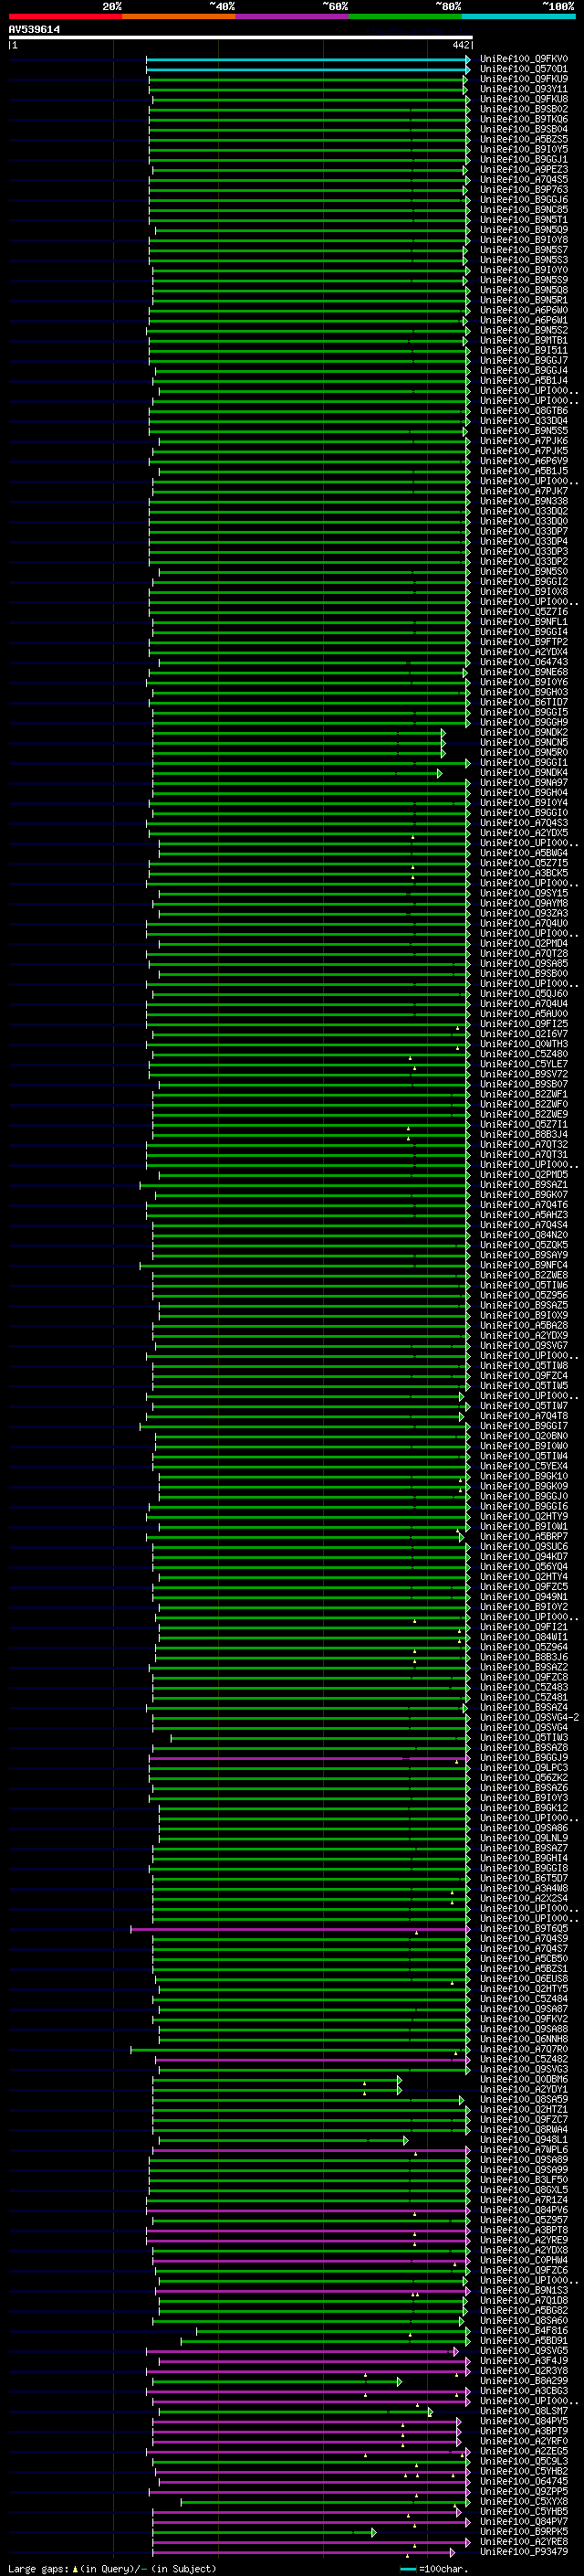This screenshot has height=2576, width=584.
Task: Open hit UniRef100_A2YDX8
Action: tap(524, 2250)
